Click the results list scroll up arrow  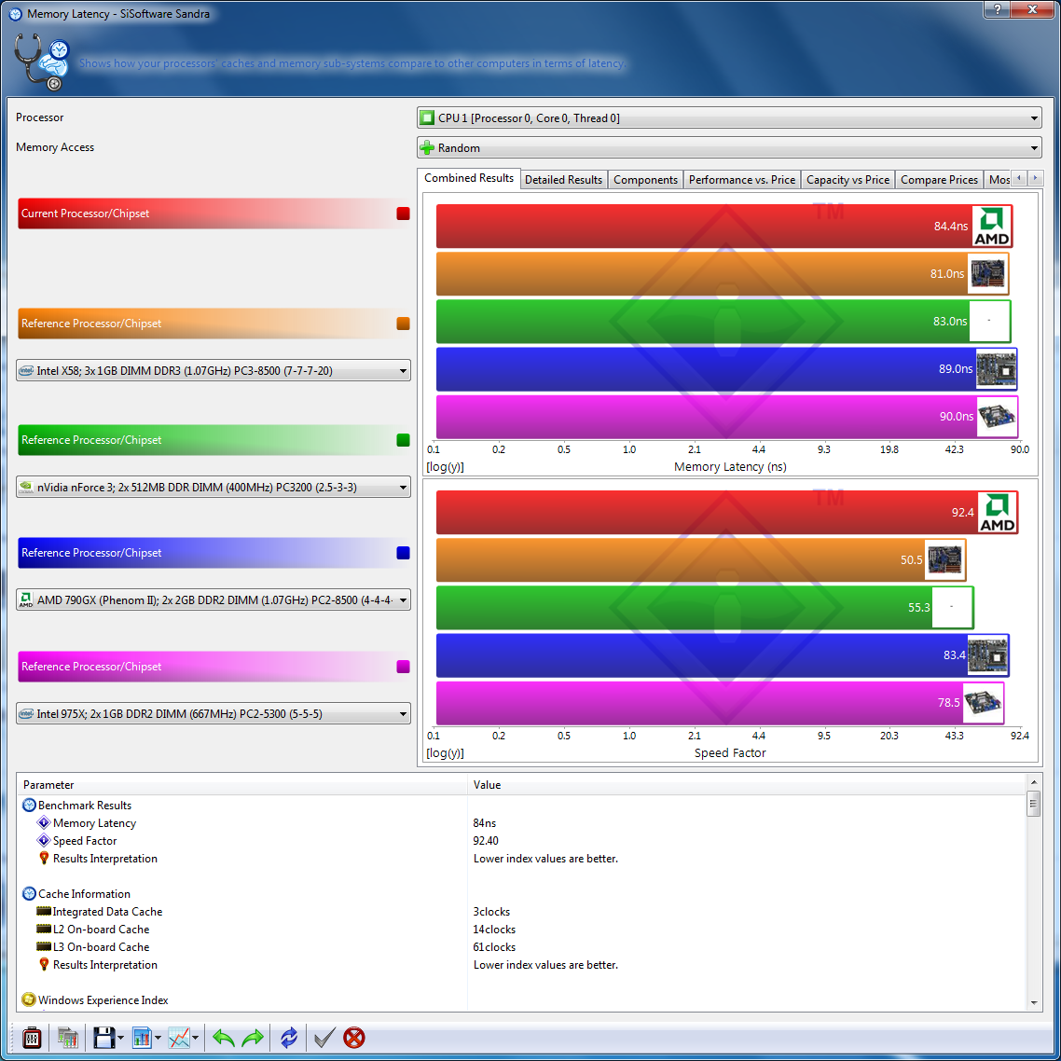pyautogui.click(x=1033, y=783)
